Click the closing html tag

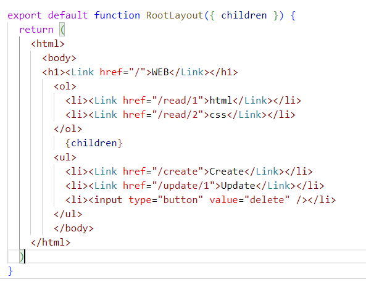coord(51,243)
